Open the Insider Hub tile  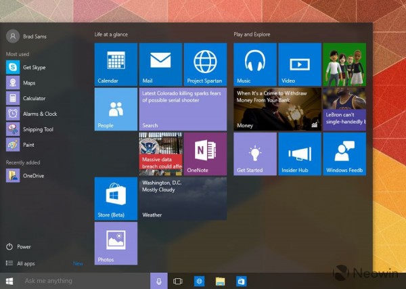[x=300, y=154]
